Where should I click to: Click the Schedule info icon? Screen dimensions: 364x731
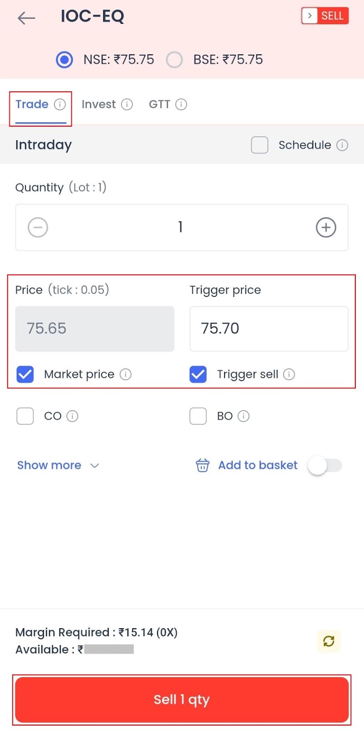click(342, 145)
